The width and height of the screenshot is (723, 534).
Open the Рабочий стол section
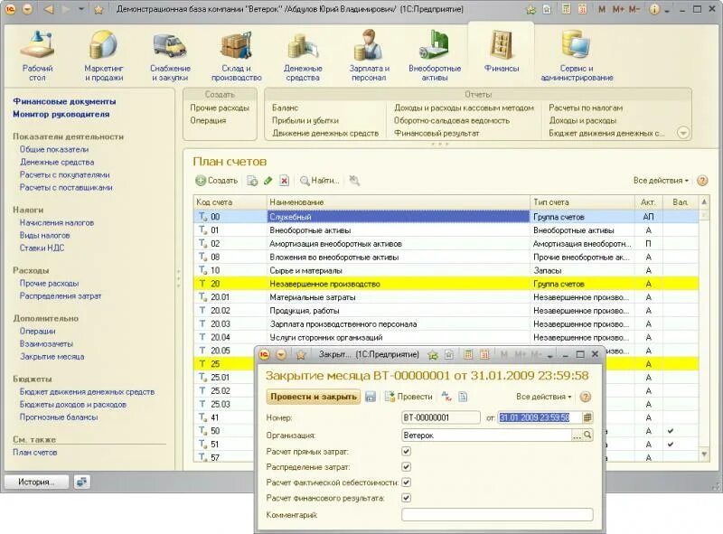[x=38, y=55]
